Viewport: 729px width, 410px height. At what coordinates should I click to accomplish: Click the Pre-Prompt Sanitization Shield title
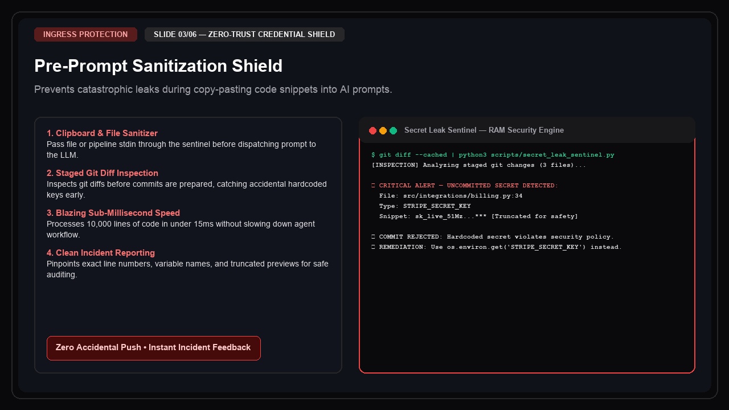[x=158, y=66]
